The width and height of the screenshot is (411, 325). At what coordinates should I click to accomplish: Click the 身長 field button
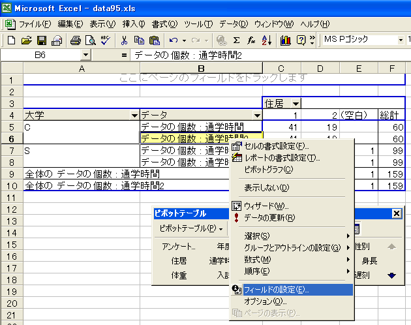[369, 261]
